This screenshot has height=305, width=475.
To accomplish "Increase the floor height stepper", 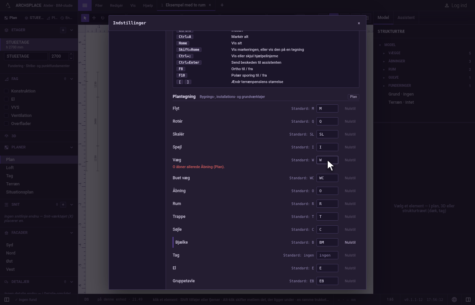I will click(x=71, y=54).
